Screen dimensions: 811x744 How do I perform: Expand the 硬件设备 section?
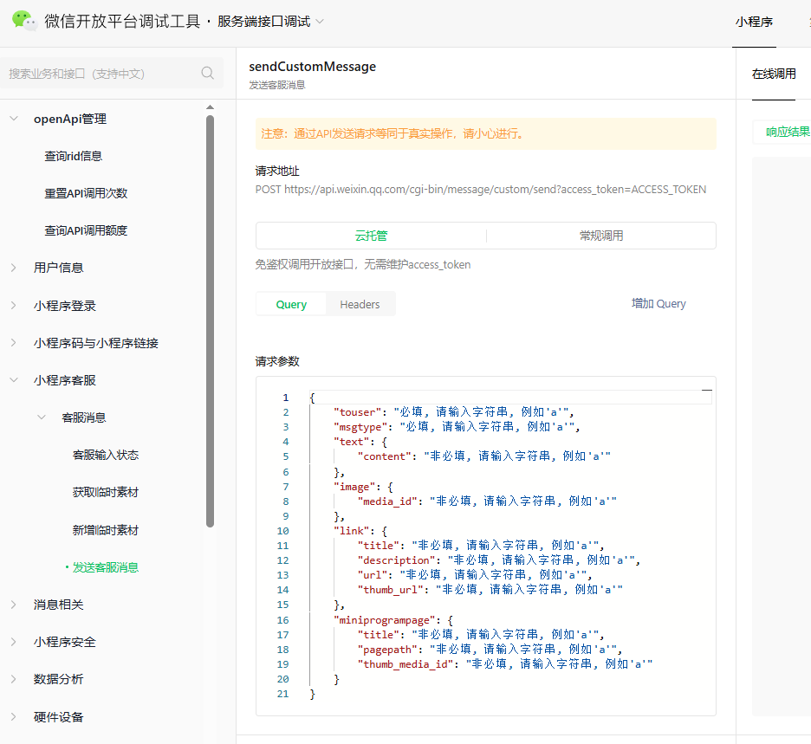(14, 716)
